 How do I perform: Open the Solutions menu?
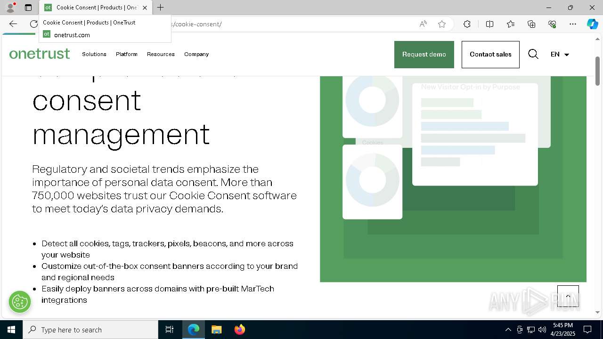pyautogui.click(x=94, y=54)
